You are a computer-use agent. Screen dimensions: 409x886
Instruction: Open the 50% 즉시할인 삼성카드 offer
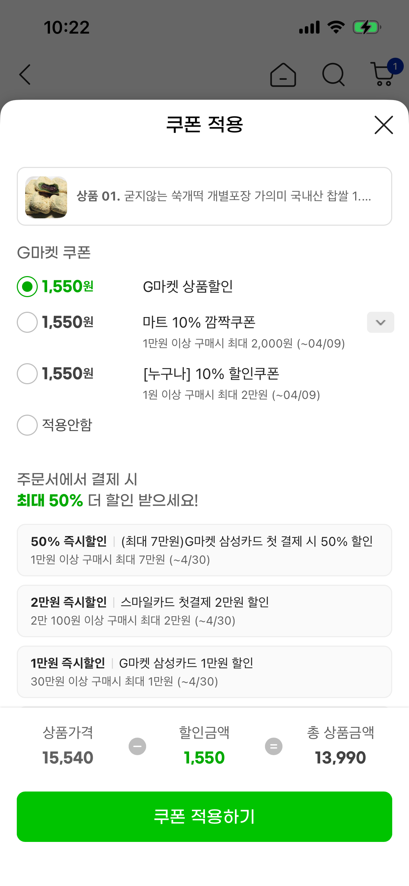tap(204, 550)
